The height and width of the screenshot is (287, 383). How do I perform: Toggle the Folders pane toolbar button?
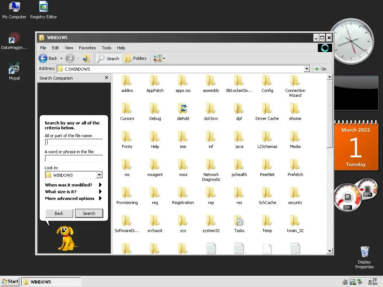click(135, 58)
